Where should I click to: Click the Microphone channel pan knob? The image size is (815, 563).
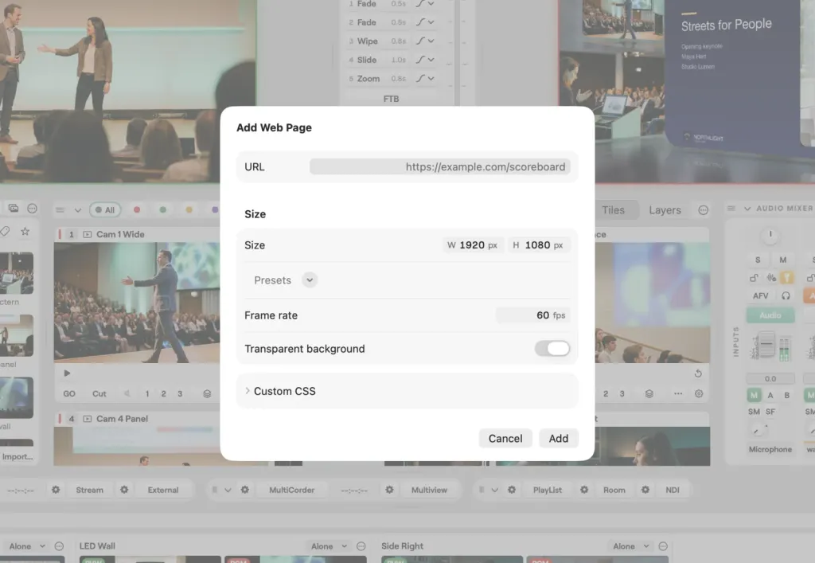coord(756,431)
